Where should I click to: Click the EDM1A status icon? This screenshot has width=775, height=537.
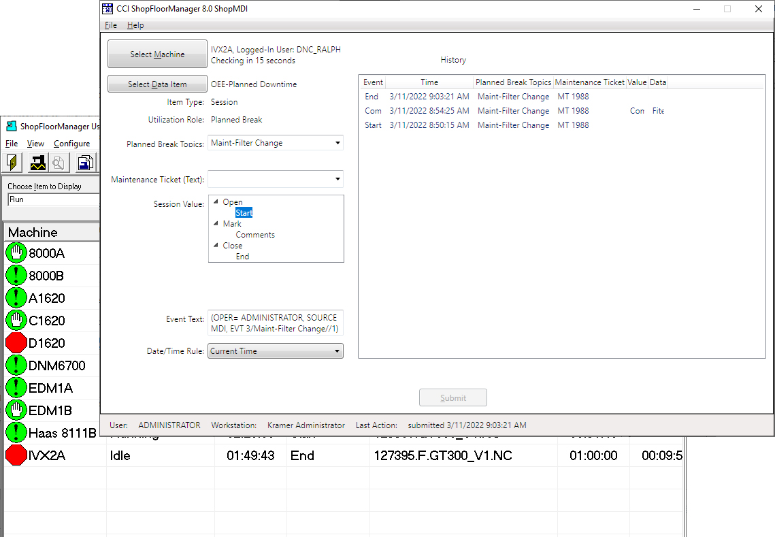pos(16,388)
